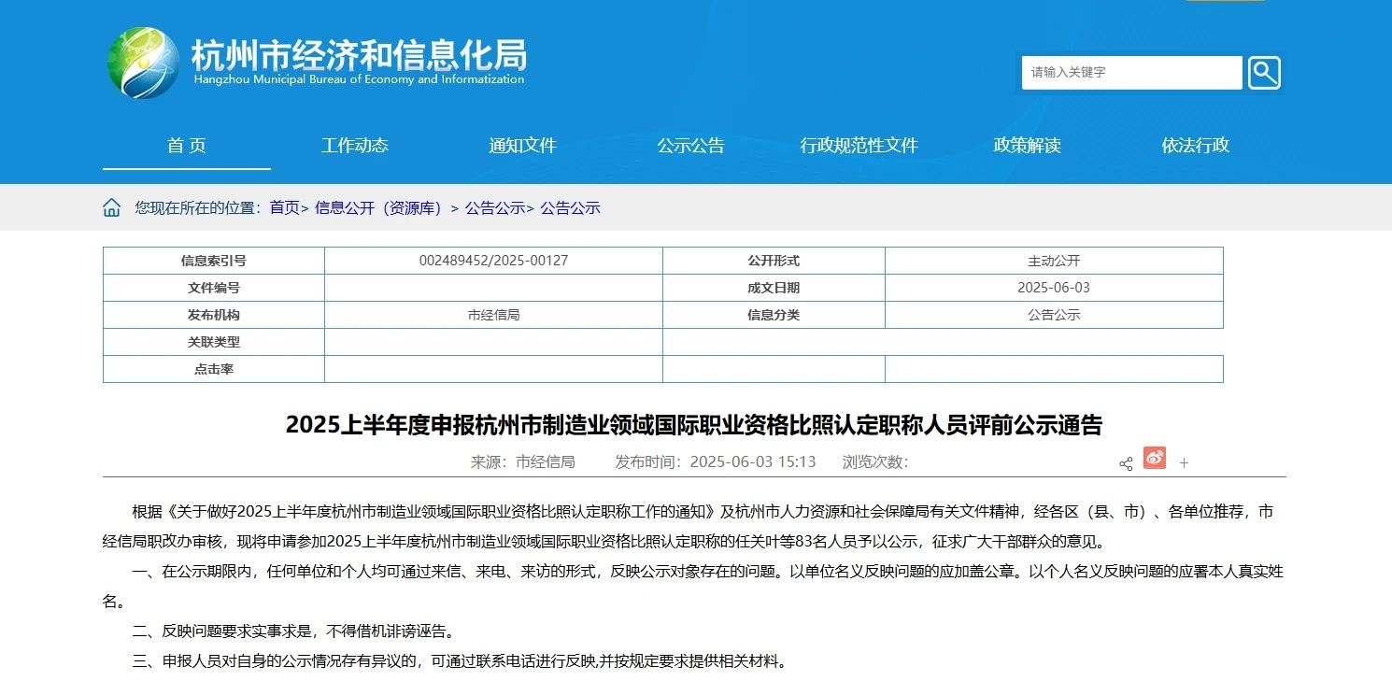This screenshot has width=1392, height=681.
Task: Click the magnifier search icon button
Action: pyautogui.click(x=1264, y=73)
